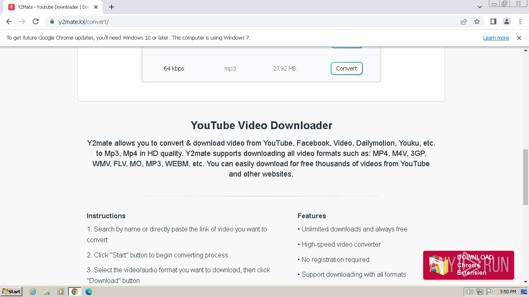Click the mp3 format cell
529x297 pixels.
[x=230, y=68]
